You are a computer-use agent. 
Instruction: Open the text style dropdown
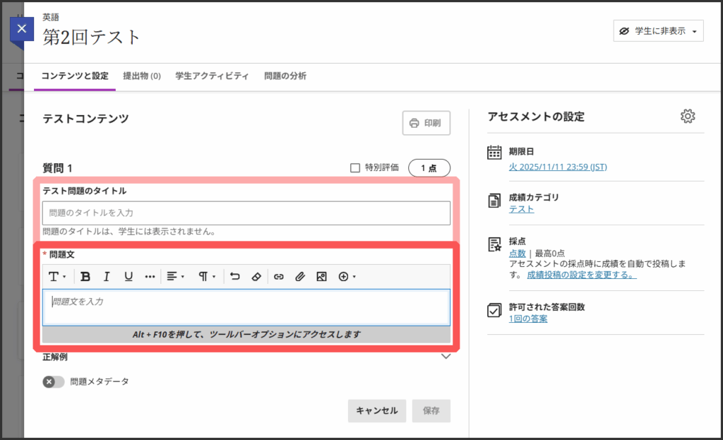[56, 277]
